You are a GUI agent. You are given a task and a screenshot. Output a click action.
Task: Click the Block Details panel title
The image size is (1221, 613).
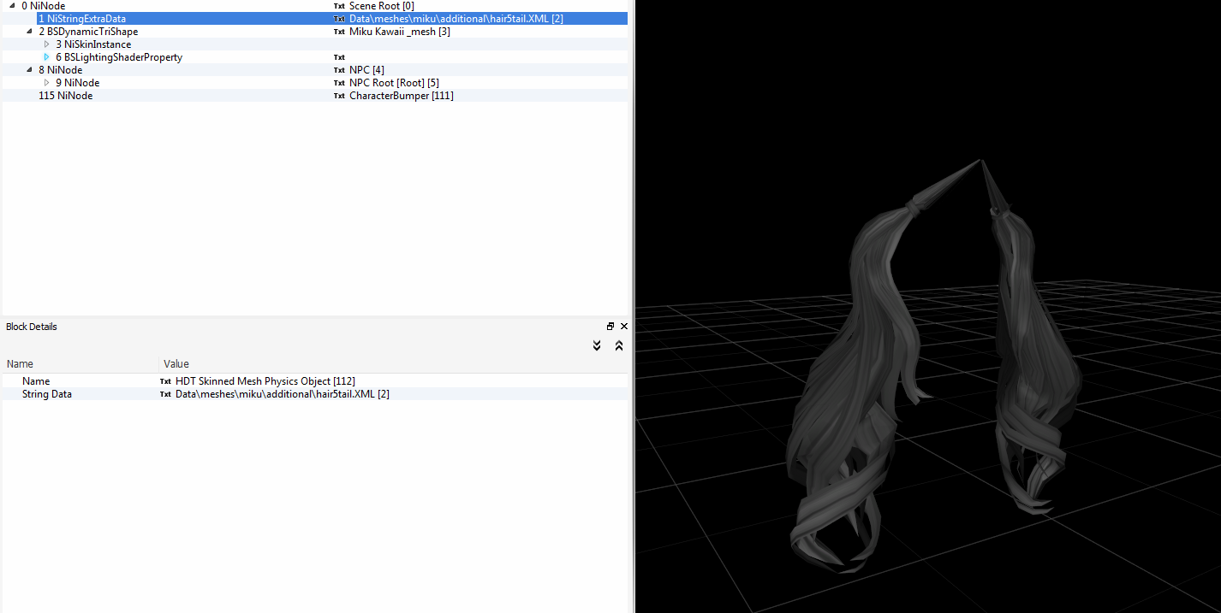point(32,327)
